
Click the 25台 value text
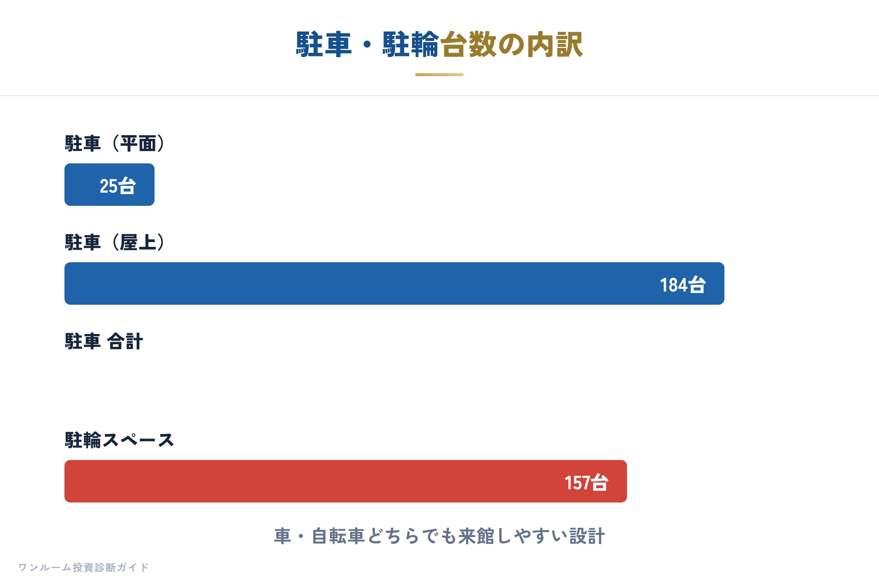tap(118, 186)
